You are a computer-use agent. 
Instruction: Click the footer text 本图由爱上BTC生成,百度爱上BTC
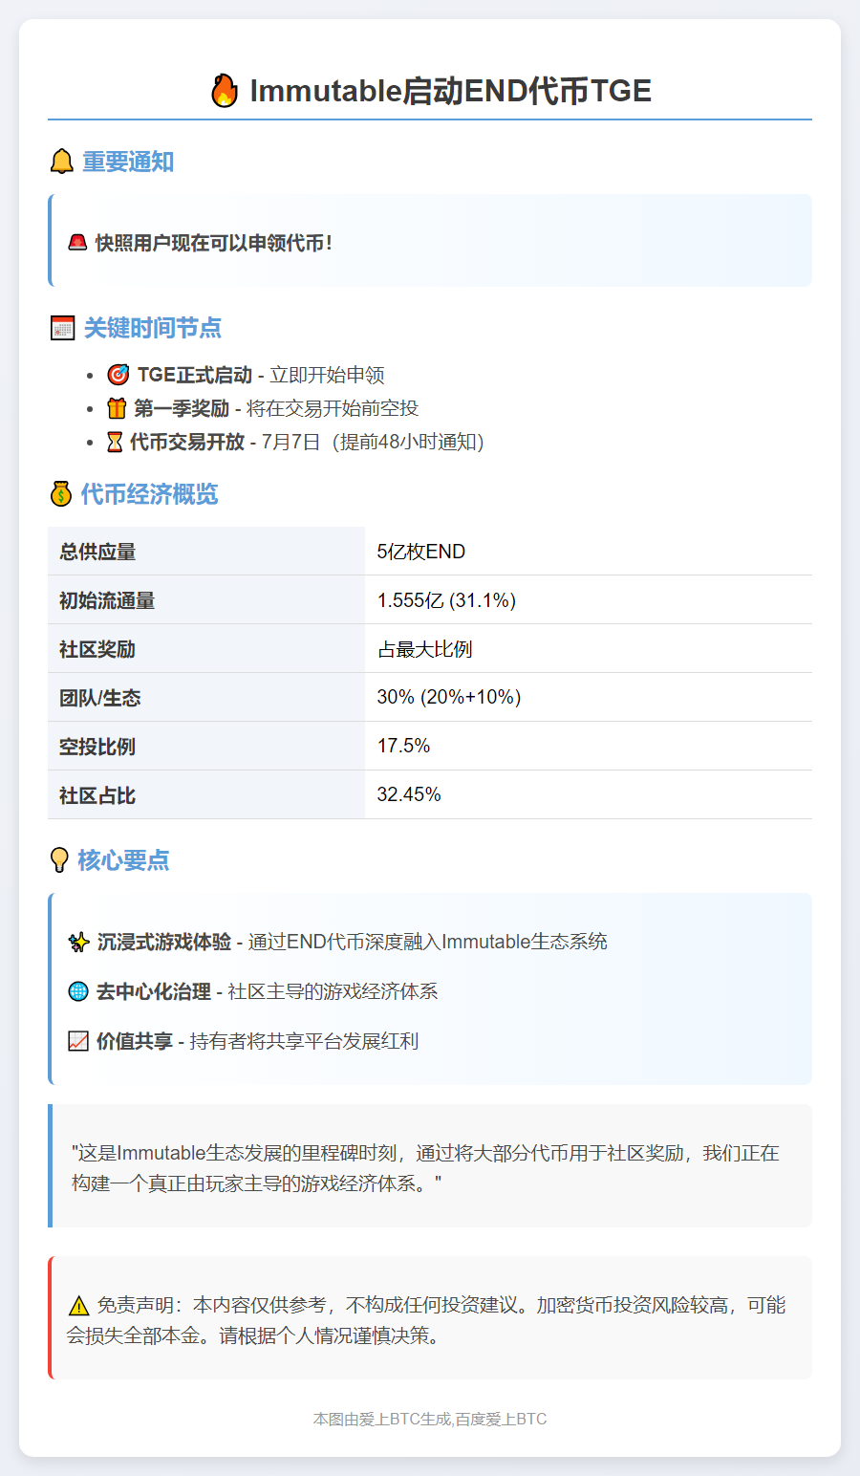point(430,1419)
